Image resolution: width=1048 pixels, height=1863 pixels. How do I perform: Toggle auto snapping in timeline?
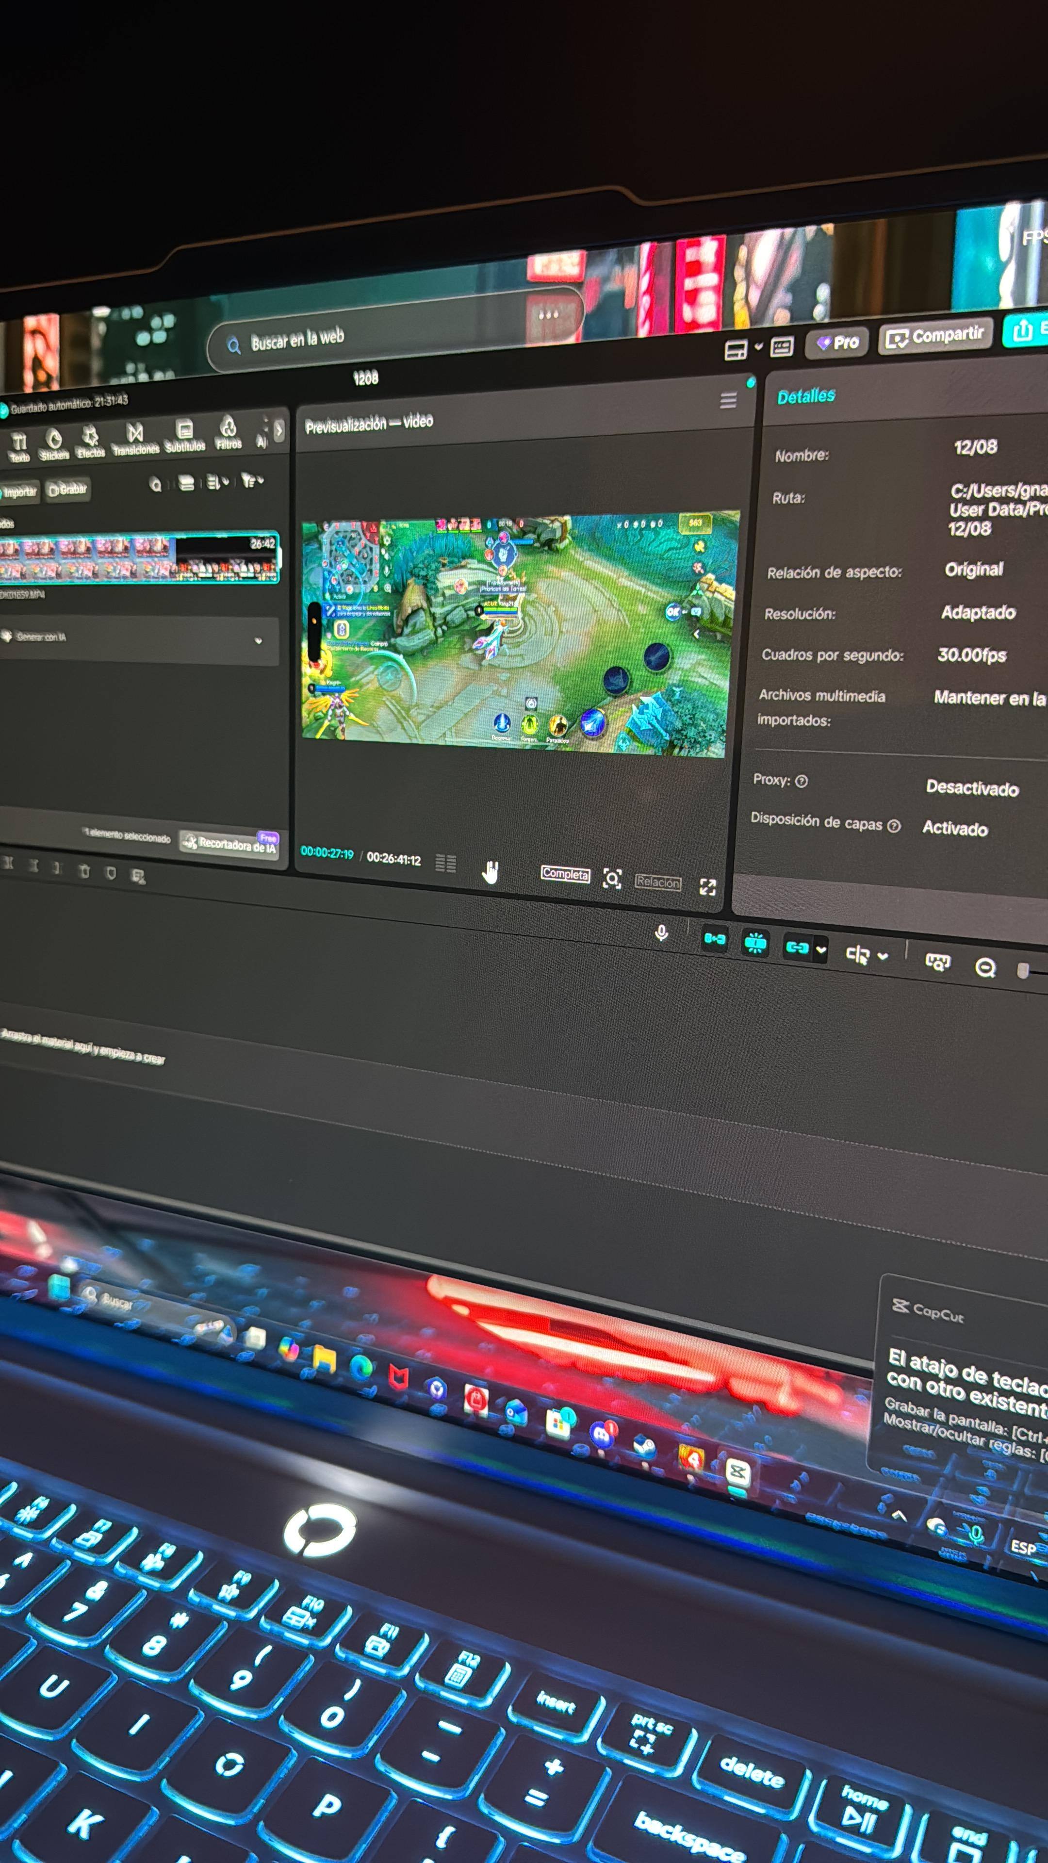(x=755, y=943)
